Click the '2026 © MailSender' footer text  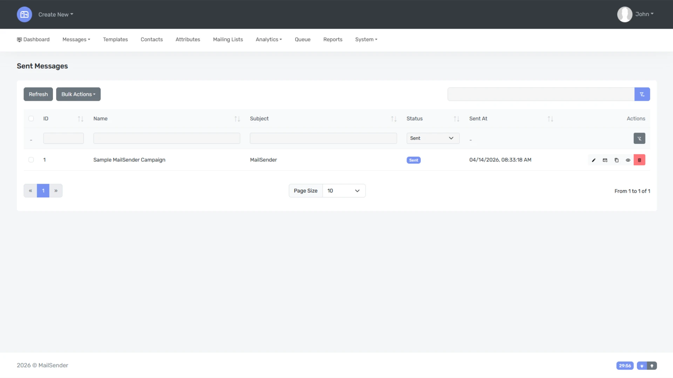(x=42, y=365)
